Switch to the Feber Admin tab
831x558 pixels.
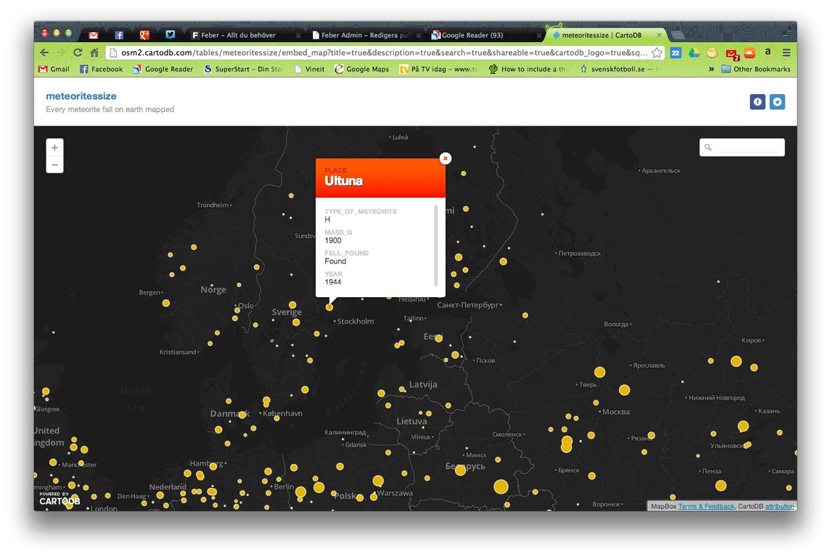pyautogui.click(x=366, y=35)
